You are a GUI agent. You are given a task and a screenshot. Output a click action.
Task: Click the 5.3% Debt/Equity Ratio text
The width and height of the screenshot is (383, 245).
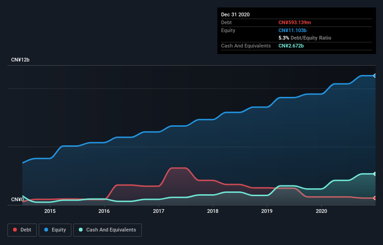[x=305, y=38]
